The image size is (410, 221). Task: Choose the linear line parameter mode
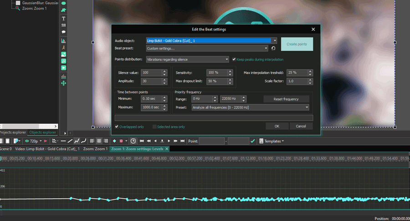(70, 141)
